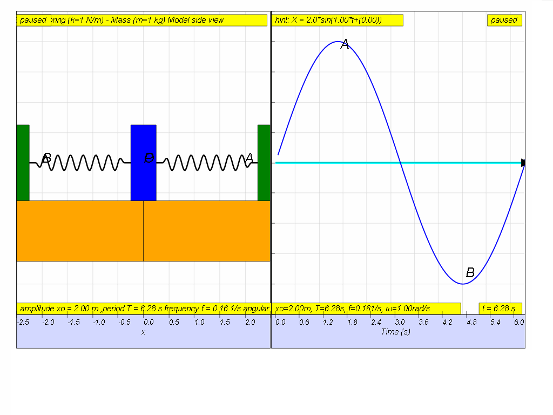Screen dimensions: 553x415
Task: Click the paused label in the left panel
Action: [33, 20]
